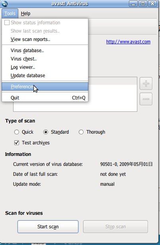The width and height of the screenshot is (160, 245).
Task: Maximize the avast! Antivirus window
Action: tap(143, 4)
